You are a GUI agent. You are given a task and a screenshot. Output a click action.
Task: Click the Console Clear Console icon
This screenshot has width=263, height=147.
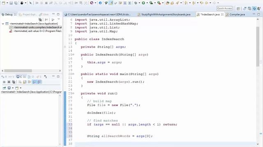point(20,82)
